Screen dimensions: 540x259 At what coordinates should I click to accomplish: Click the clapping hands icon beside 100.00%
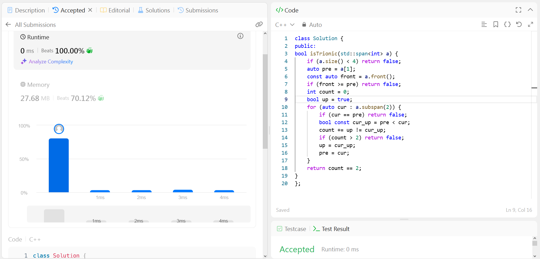(90, 51)
